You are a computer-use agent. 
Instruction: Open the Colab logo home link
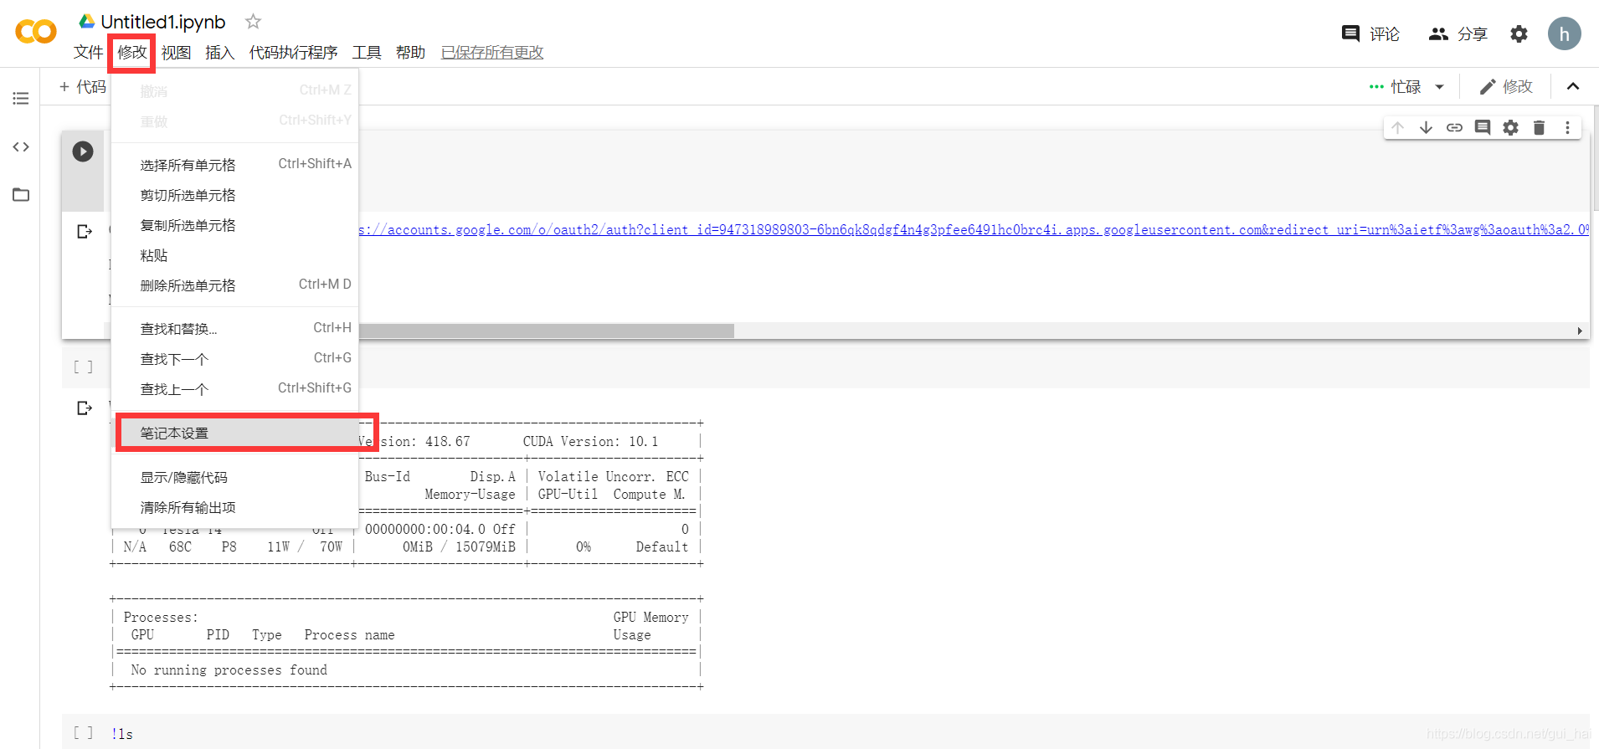click(x=36, y=32)
